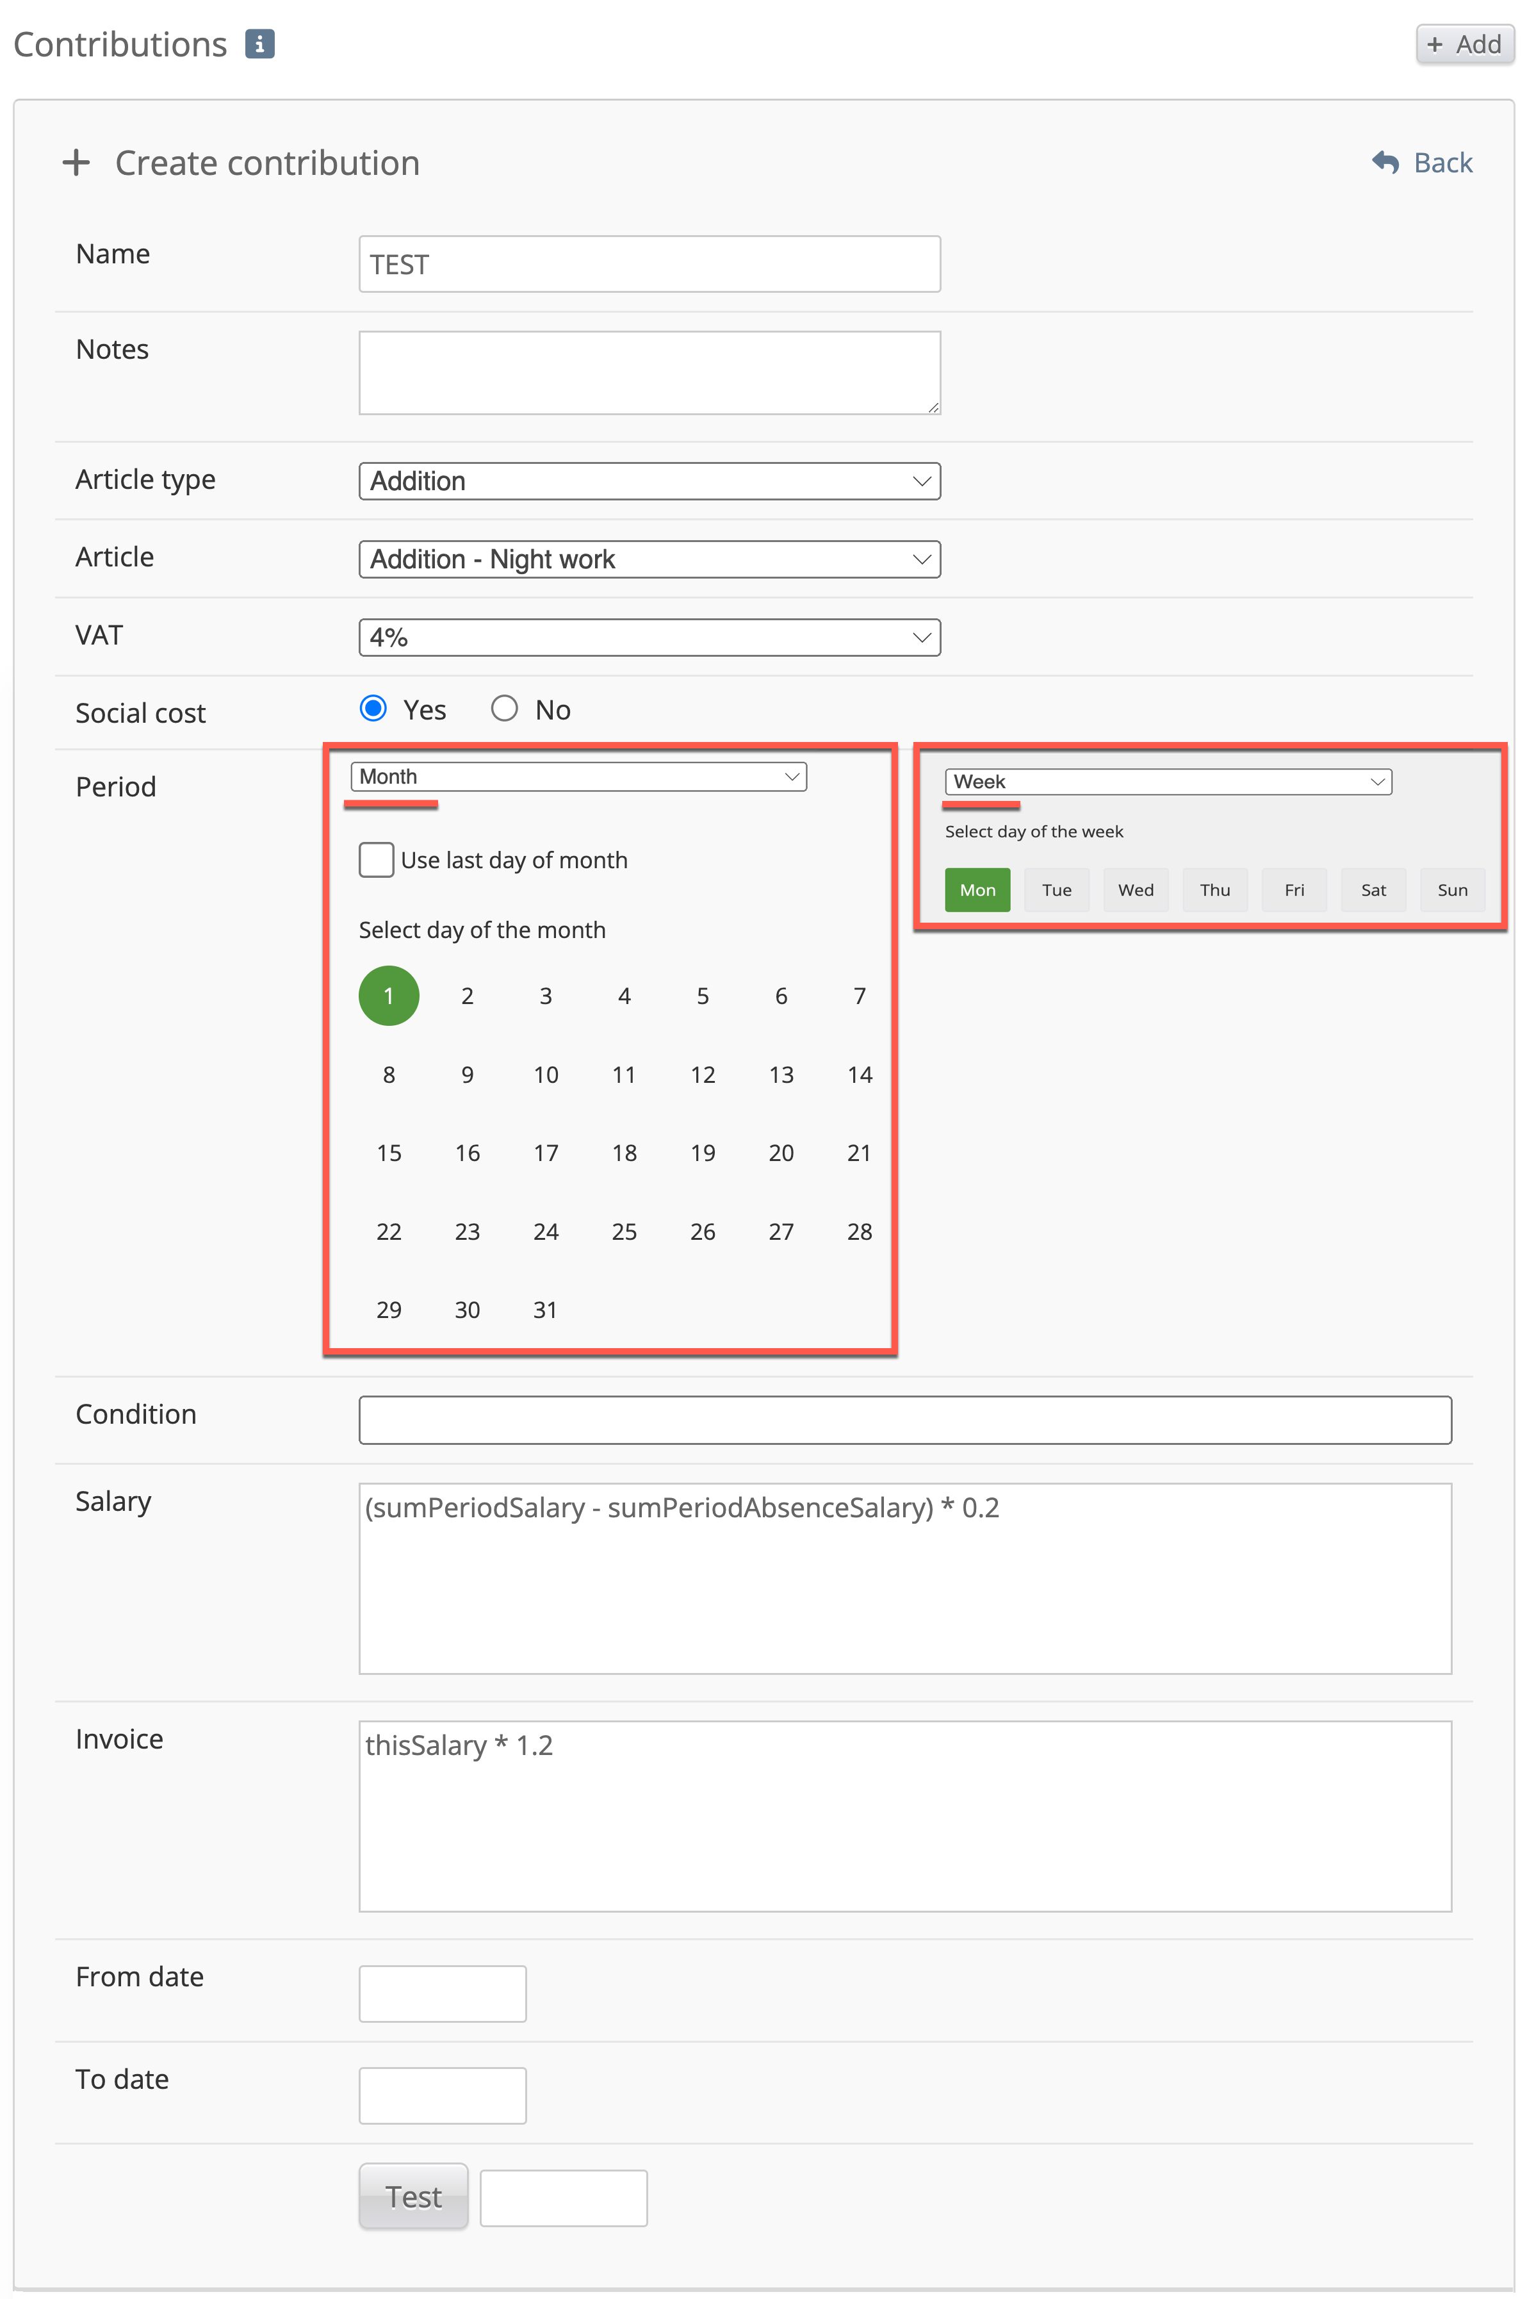This screenshot has height=2299, width=1527.
Task: Click the info icon beside Contributions
Action: [x=259, y=44]
